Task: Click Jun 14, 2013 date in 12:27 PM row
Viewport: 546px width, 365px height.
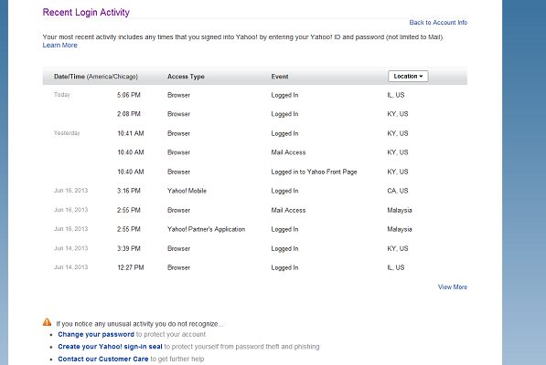Action: pyautogui.click(x=70, y=267)
